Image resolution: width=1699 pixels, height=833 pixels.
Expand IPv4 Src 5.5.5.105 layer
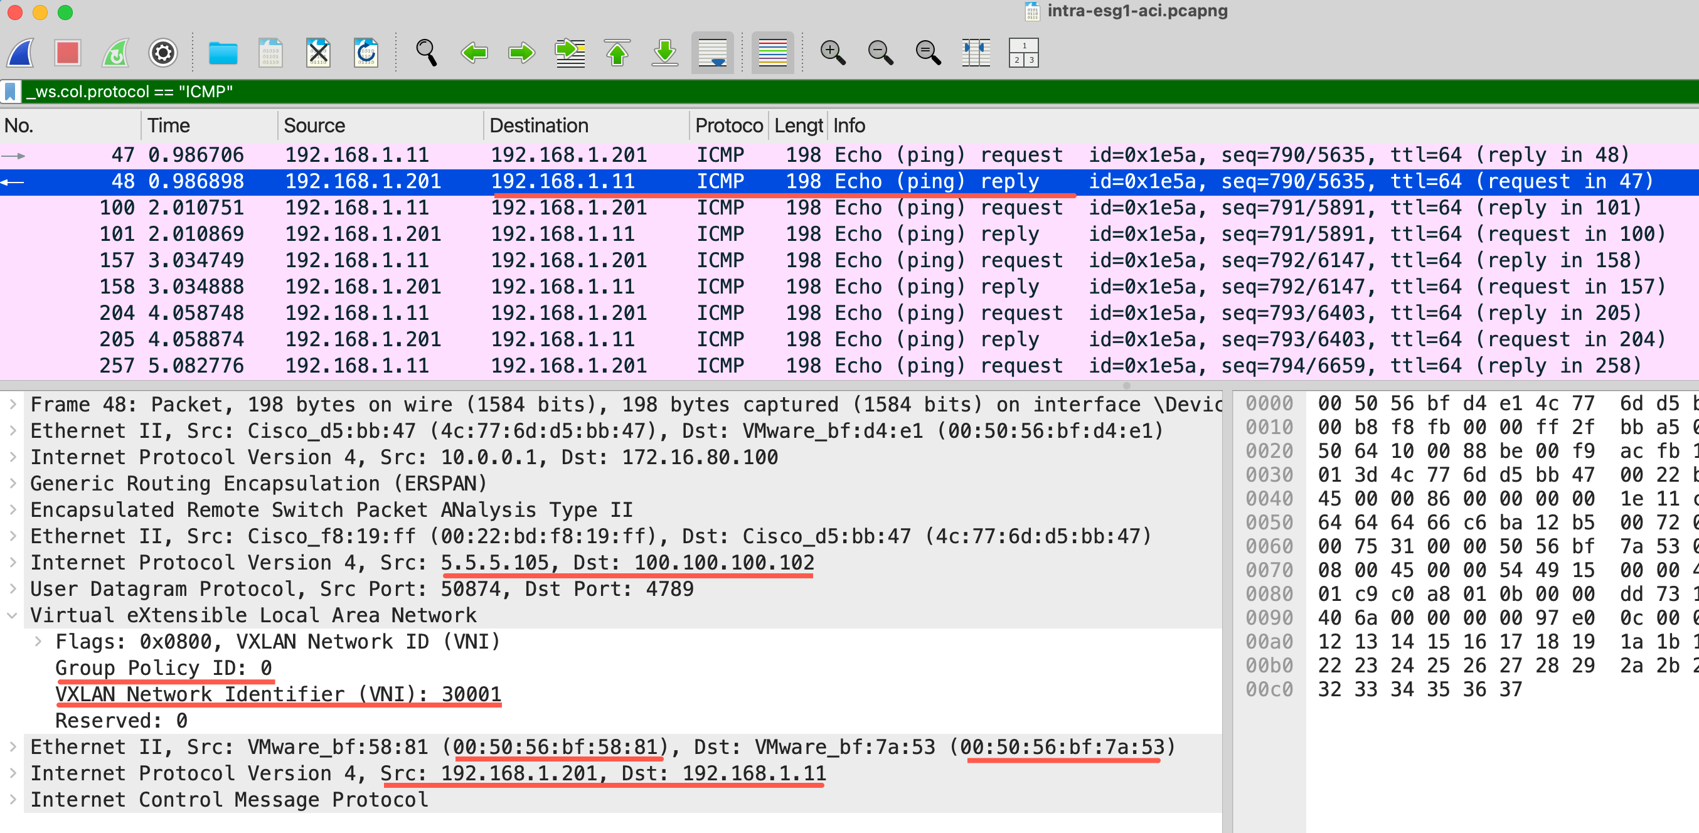[13, 563]
